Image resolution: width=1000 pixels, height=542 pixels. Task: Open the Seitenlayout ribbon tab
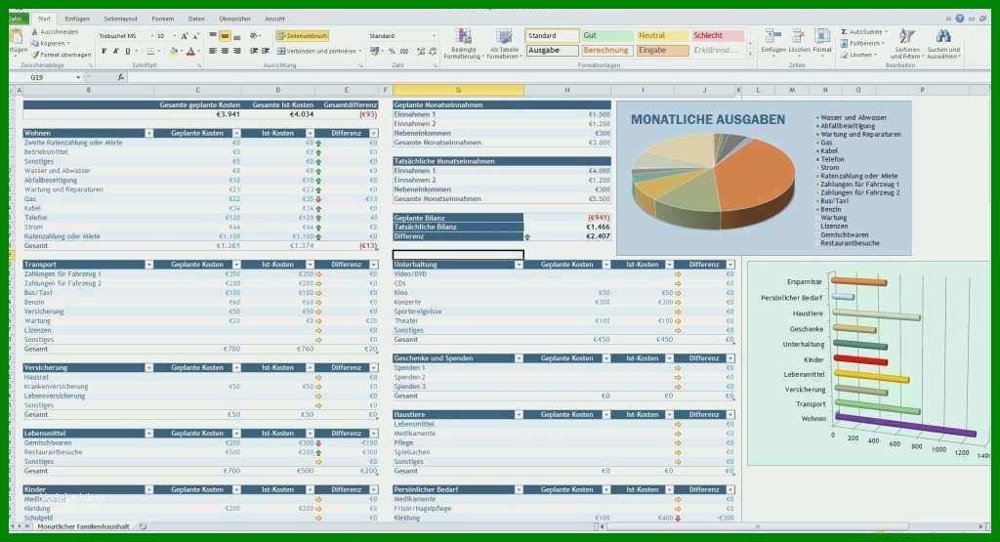120,20
